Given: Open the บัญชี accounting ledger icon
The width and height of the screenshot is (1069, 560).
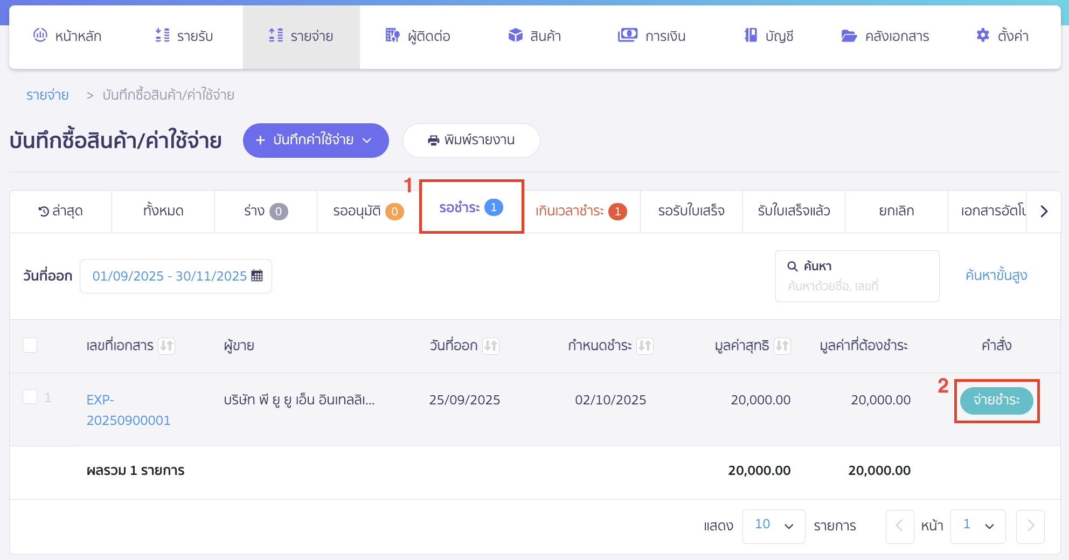Looking at the screenshot, I should (x=749, y=36).
